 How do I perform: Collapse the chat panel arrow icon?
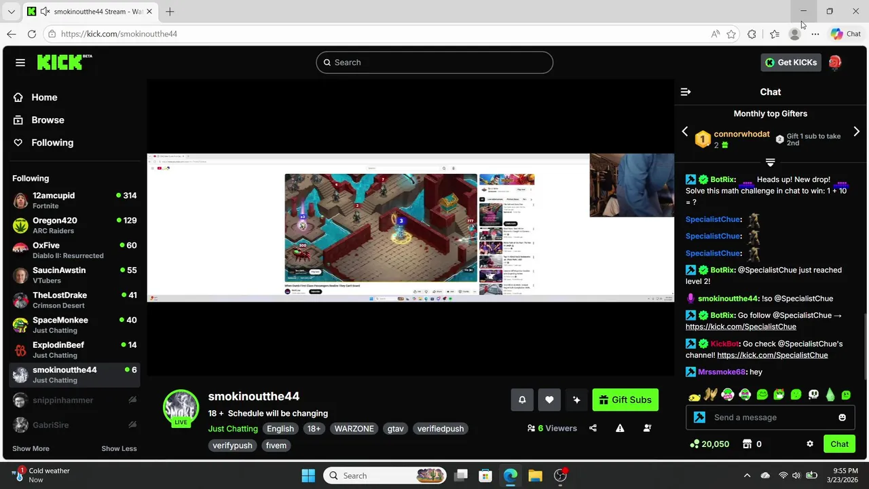click(686, 92)
